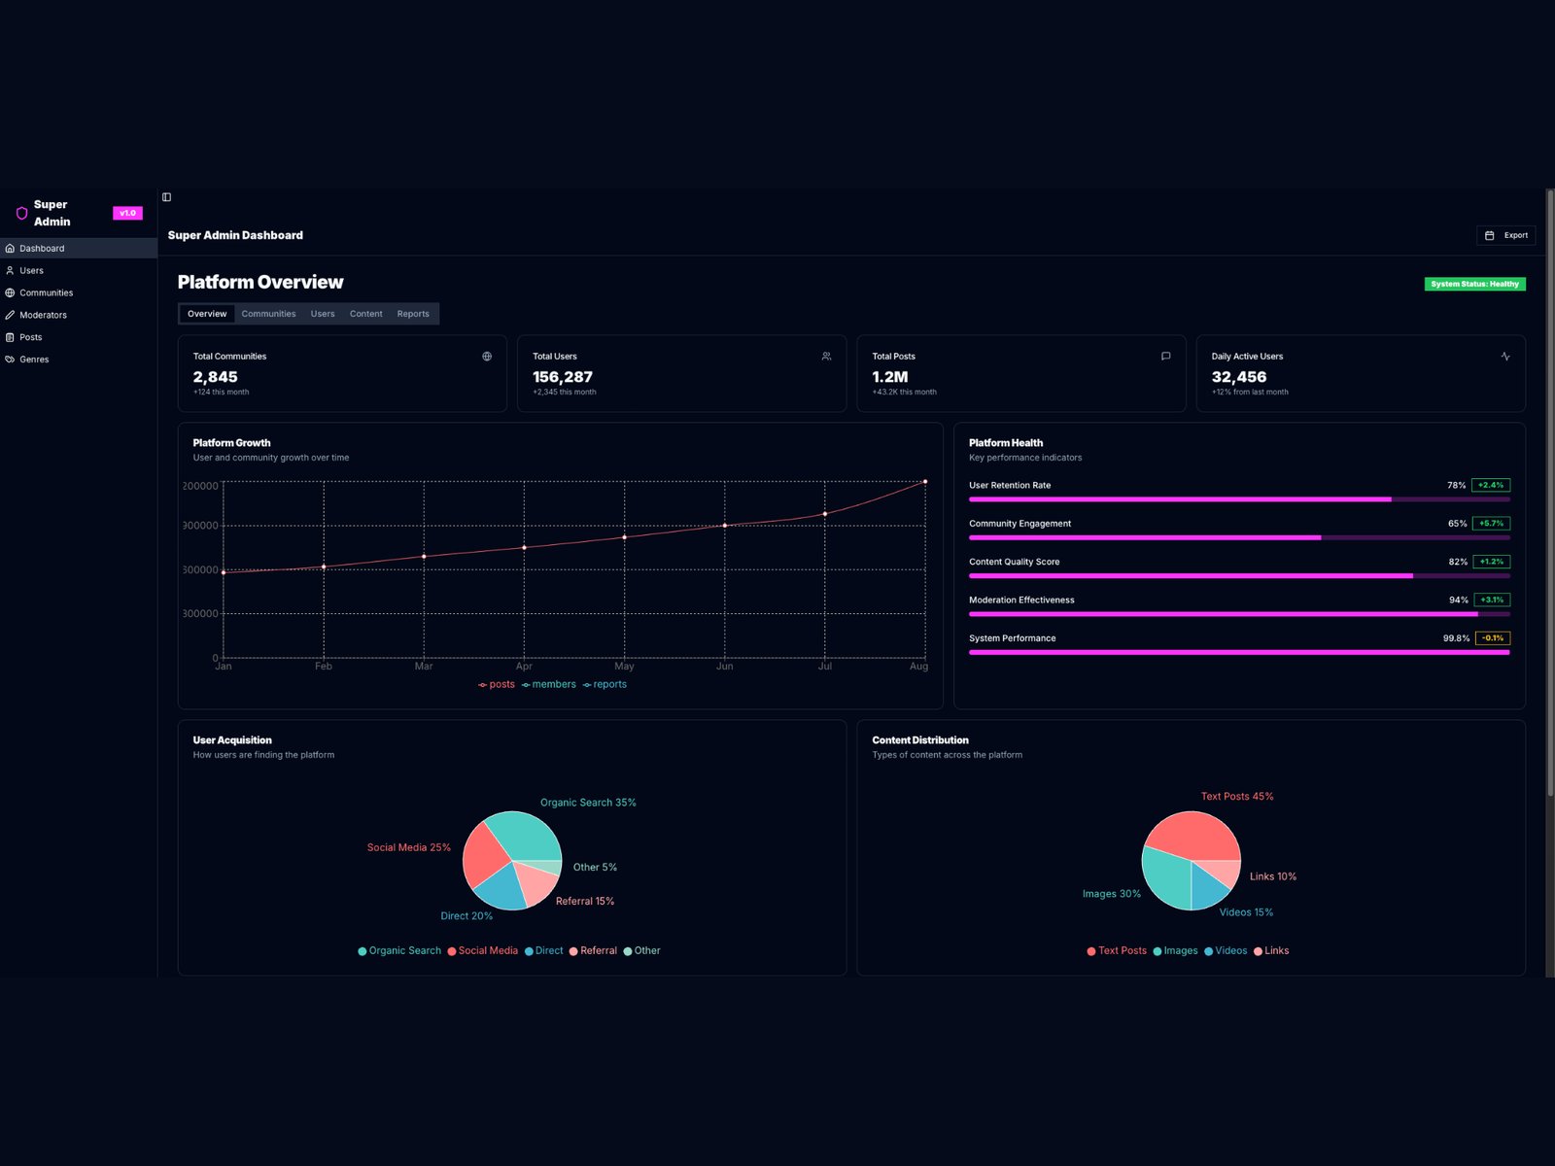Click the Export button

(x=1506, y=235)
